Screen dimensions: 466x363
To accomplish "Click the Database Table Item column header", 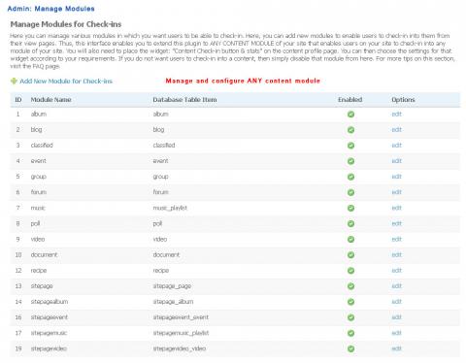I will click(184, 100).
